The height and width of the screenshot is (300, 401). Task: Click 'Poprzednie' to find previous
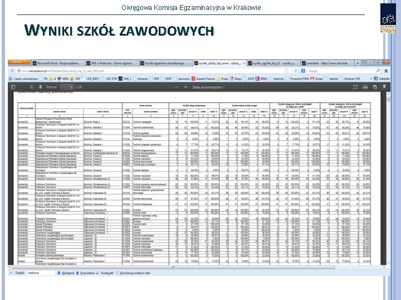[x=85, y=273]
